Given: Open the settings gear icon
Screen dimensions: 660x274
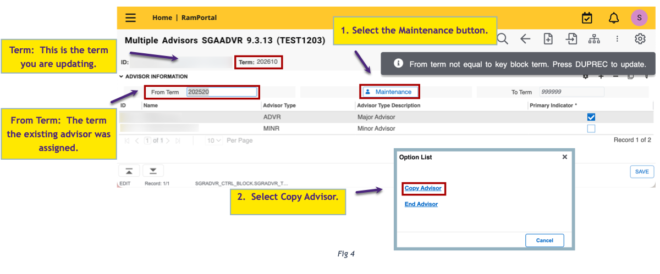Looking at the screenshot, I should [x=640, y=39].
